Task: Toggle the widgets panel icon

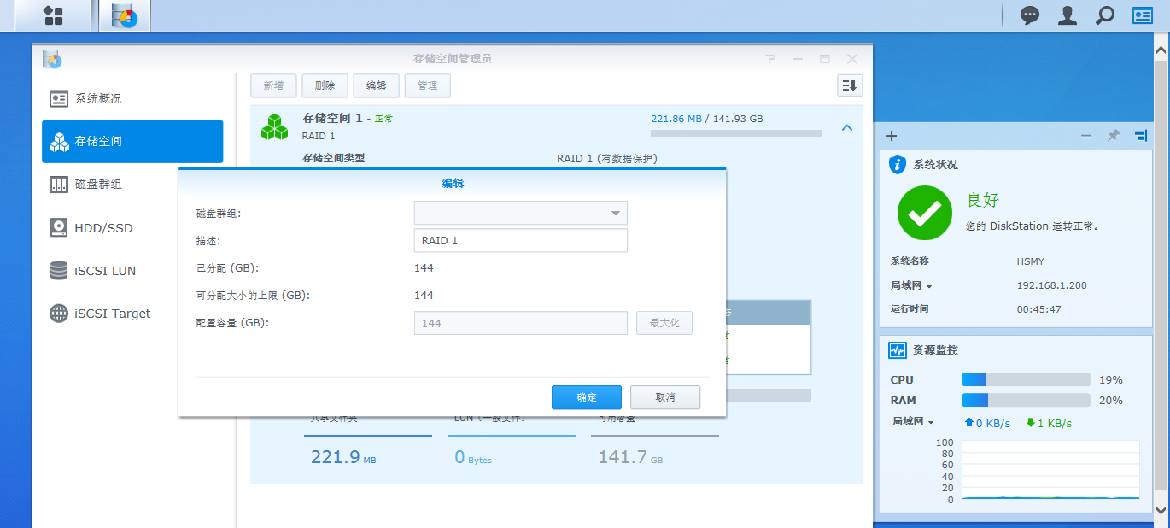Action: (1143, 15)
